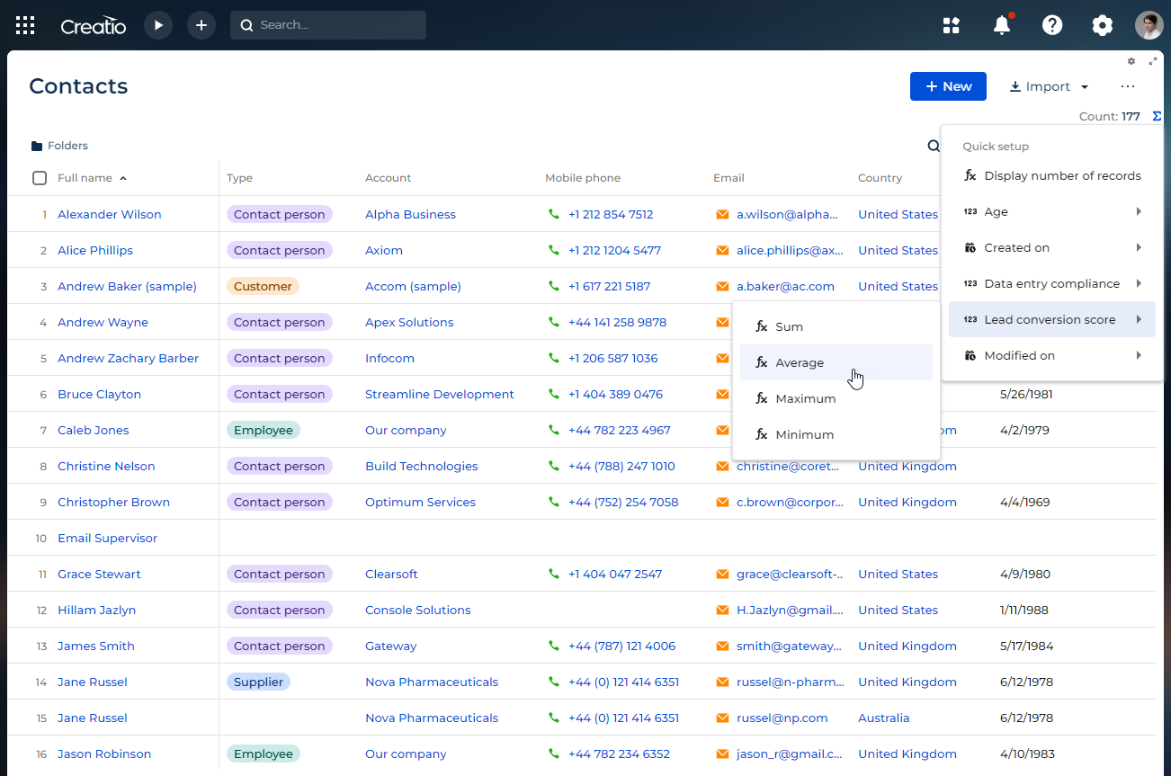Viewport: 1171px width, 776px height.
Task: Click mail icon for H.Jazlyn@gmail email
Action: click(722, 610)
